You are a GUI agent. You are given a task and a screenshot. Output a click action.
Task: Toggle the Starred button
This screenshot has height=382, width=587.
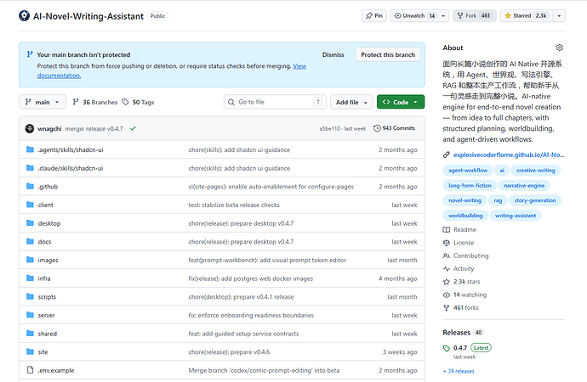click(x=527, y=15)
